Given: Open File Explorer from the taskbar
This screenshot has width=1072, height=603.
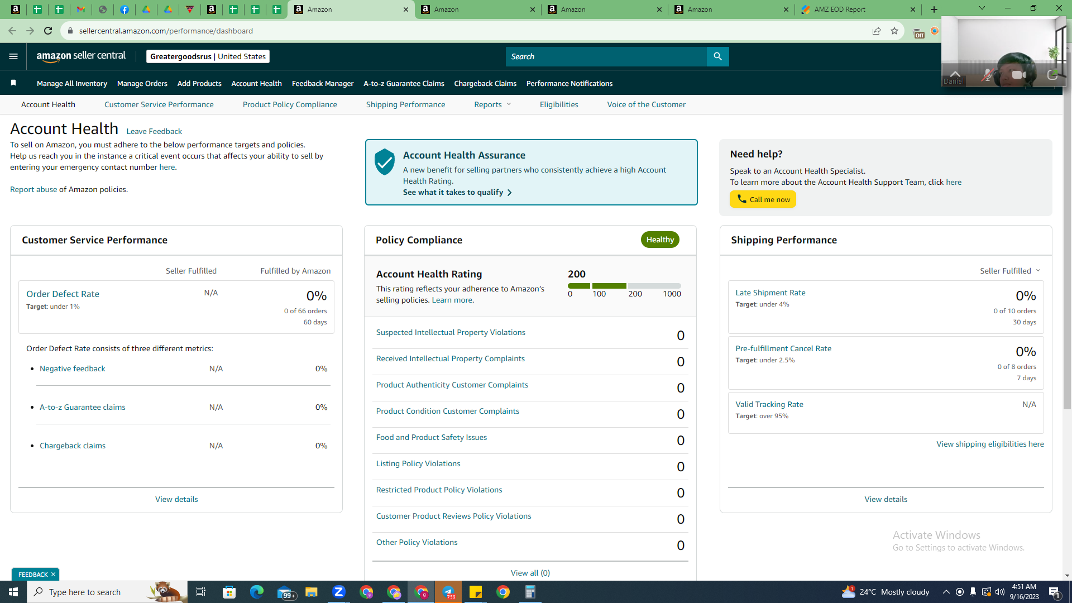Looking at the screenshot, I should tap(311, 592).
